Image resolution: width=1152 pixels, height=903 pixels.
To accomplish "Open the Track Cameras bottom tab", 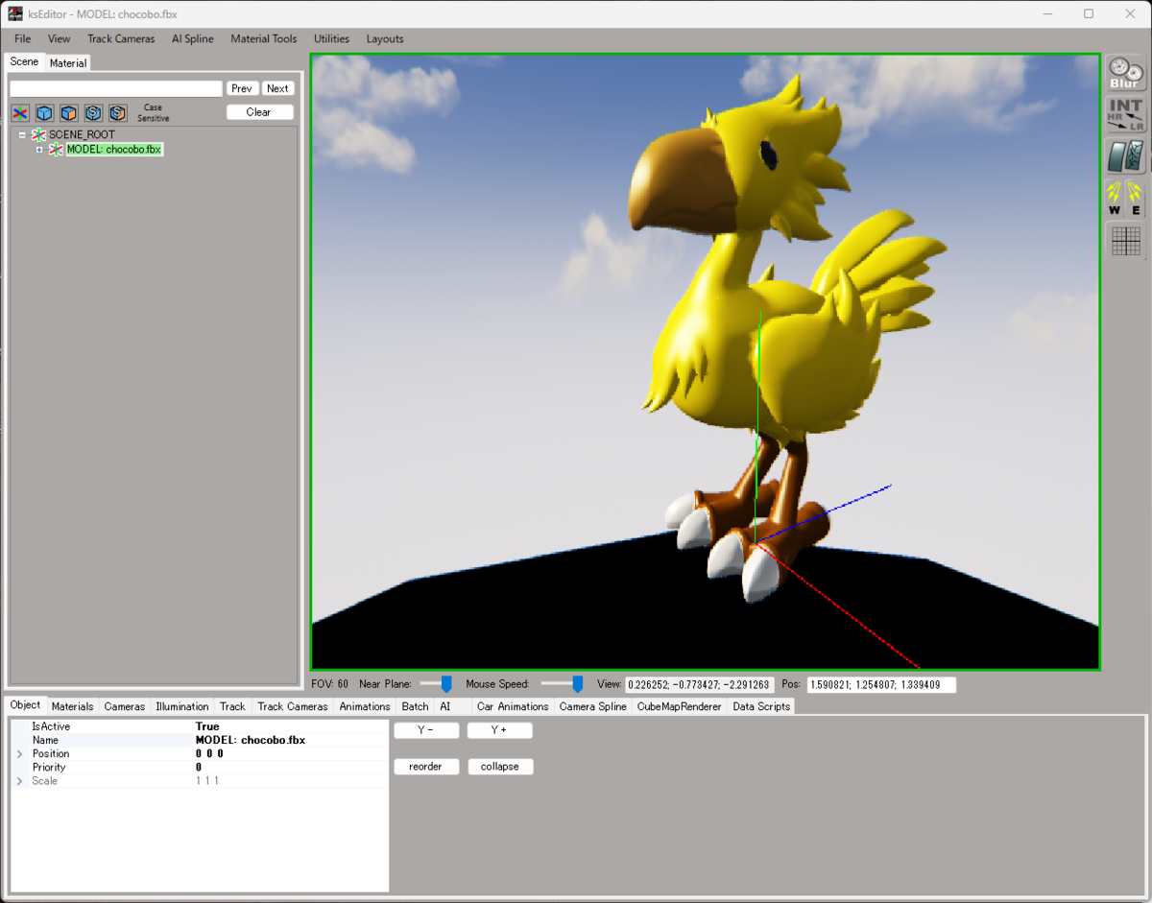I will tap(293, 706).
